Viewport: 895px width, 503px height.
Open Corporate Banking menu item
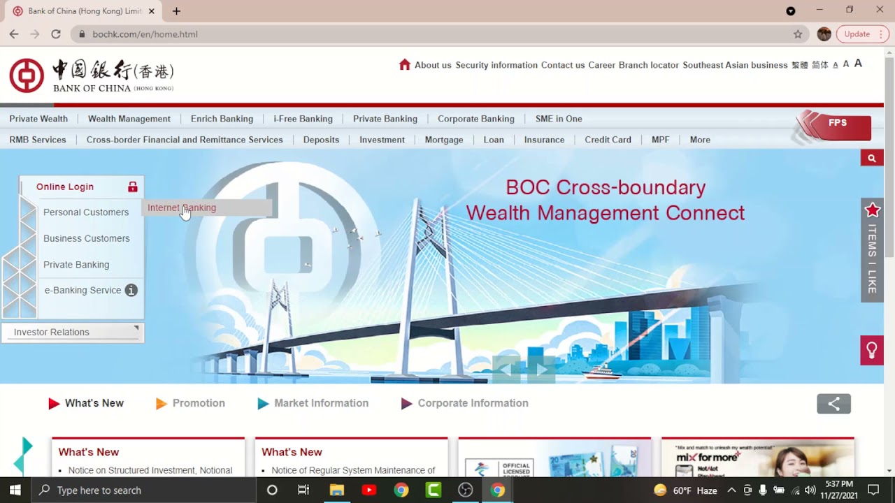[476, 119]
